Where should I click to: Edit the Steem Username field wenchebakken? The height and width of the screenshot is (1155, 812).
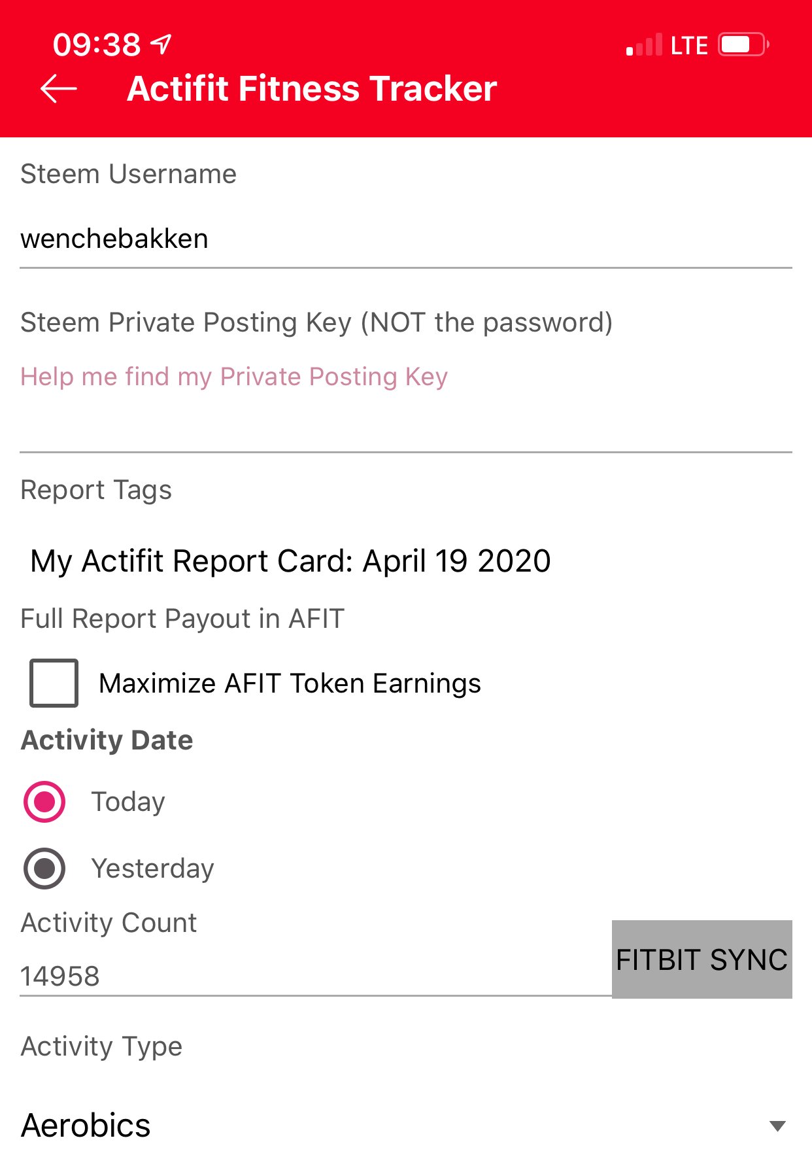point(406,239)
